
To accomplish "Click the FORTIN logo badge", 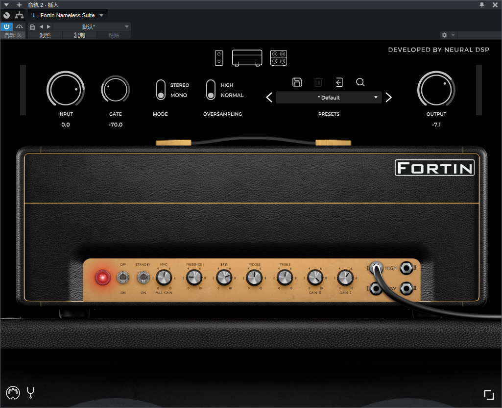I will pyautogui.click(x=435, y=168).
